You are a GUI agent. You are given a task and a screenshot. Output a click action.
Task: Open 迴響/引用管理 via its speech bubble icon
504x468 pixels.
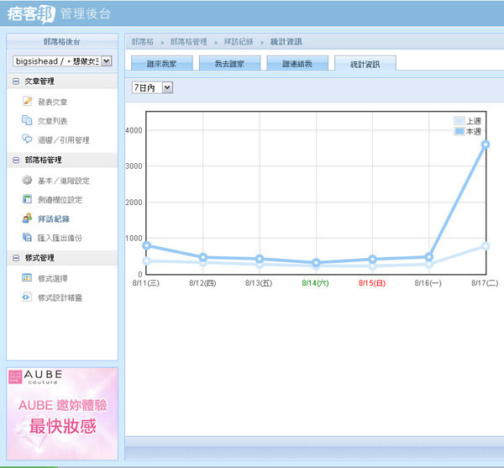[x=27, y=139]
